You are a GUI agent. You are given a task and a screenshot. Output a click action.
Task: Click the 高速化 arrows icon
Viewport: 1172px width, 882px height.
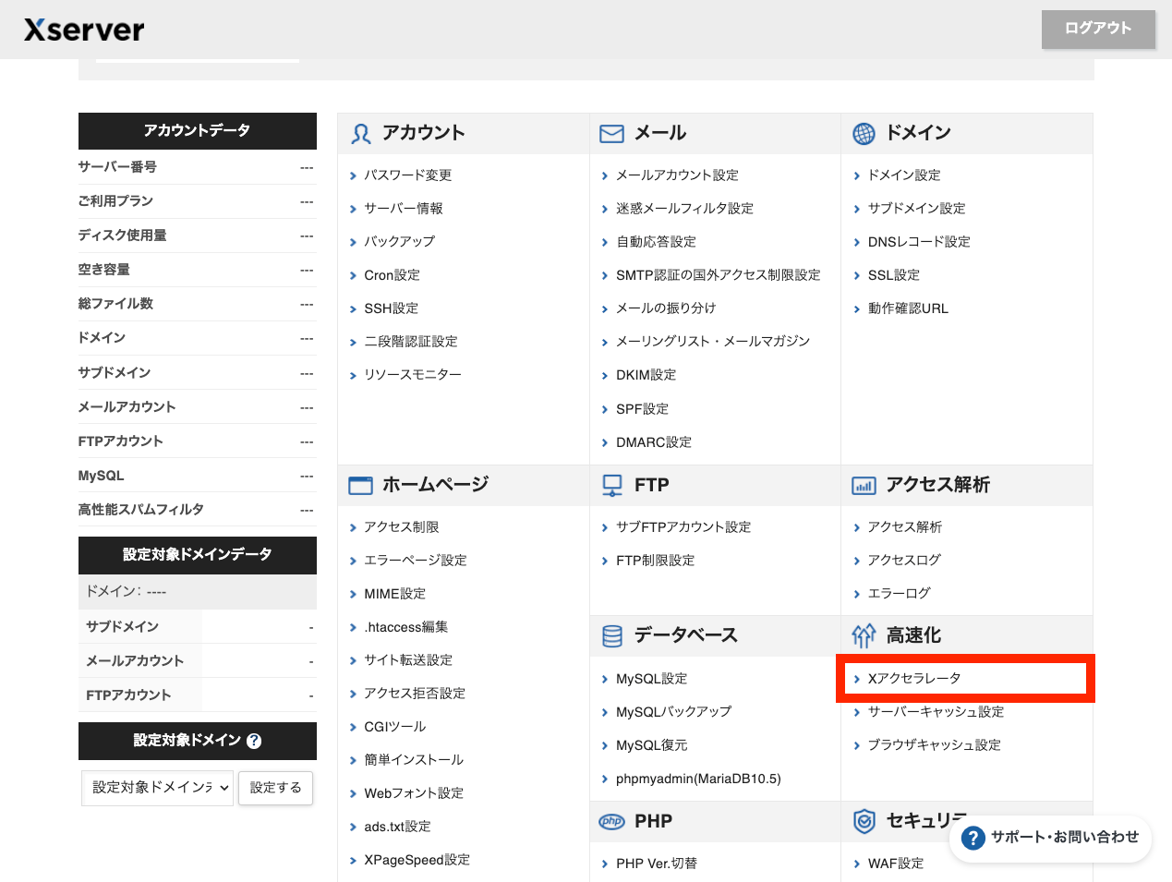tap(864, 635)
